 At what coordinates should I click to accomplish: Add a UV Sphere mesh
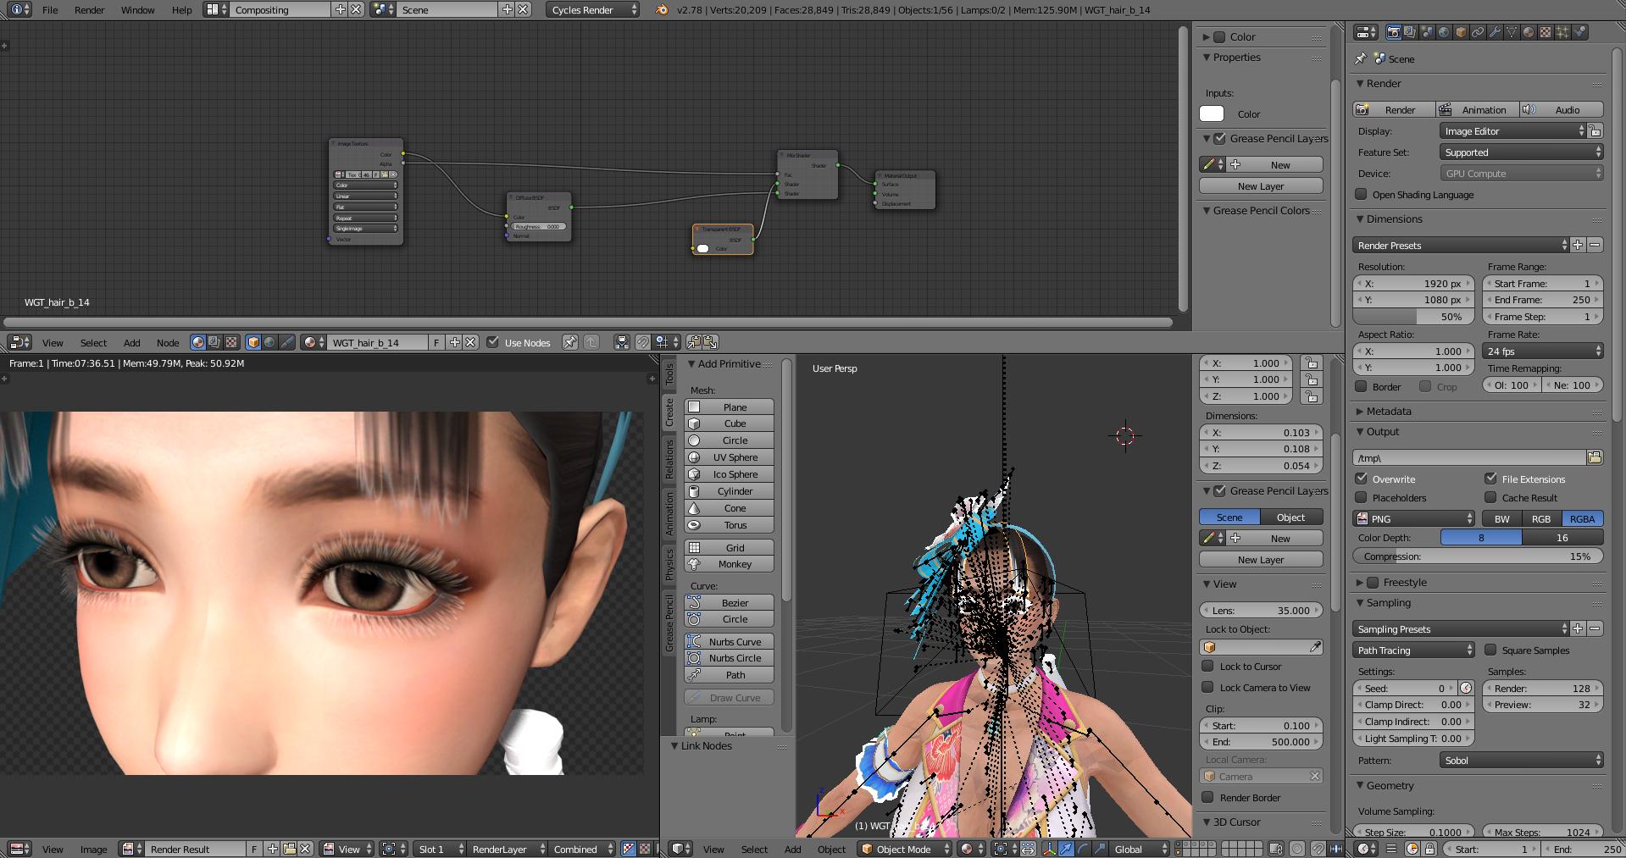click(729, 457)
